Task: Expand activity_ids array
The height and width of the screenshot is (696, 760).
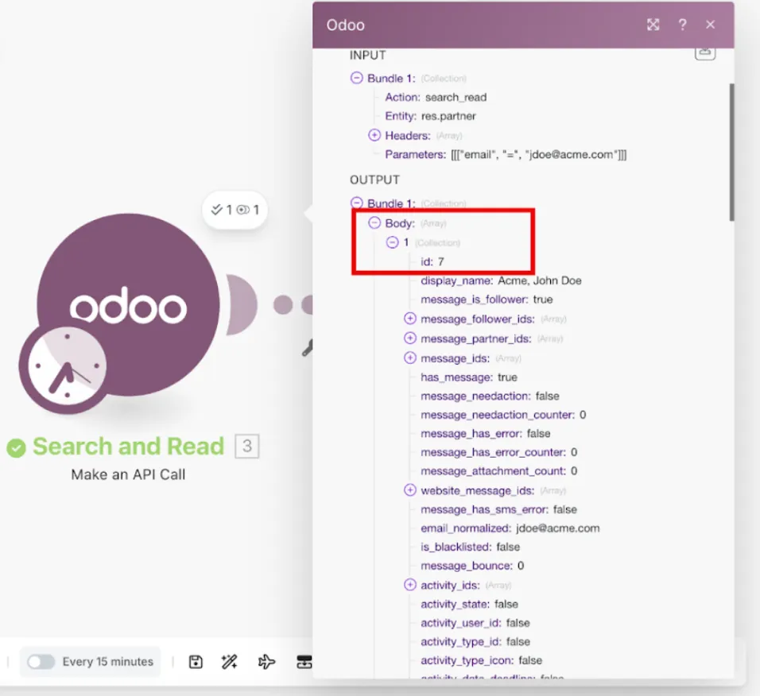Action: coord(410,585)
